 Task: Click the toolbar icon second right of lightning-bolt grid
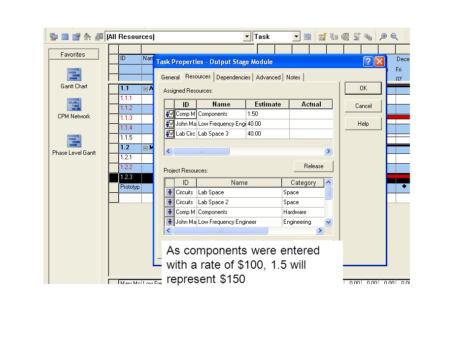coord(345,37)
